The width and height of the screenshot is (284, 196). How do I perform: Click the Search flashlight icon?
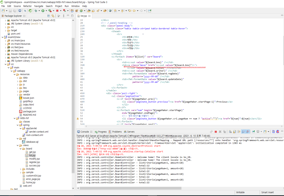point(98,11)
